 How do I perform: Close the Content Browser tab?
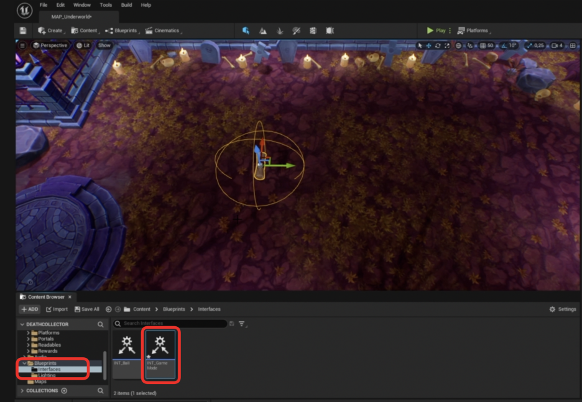pyautogui.click(x=70, y=296)
